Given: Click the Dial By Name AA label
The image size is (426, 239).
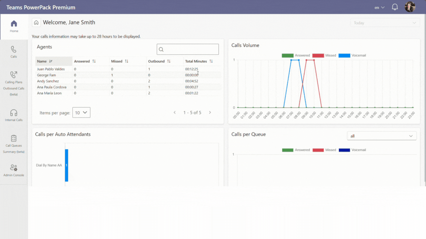Looking at the screenshot, I should point(49,165).
